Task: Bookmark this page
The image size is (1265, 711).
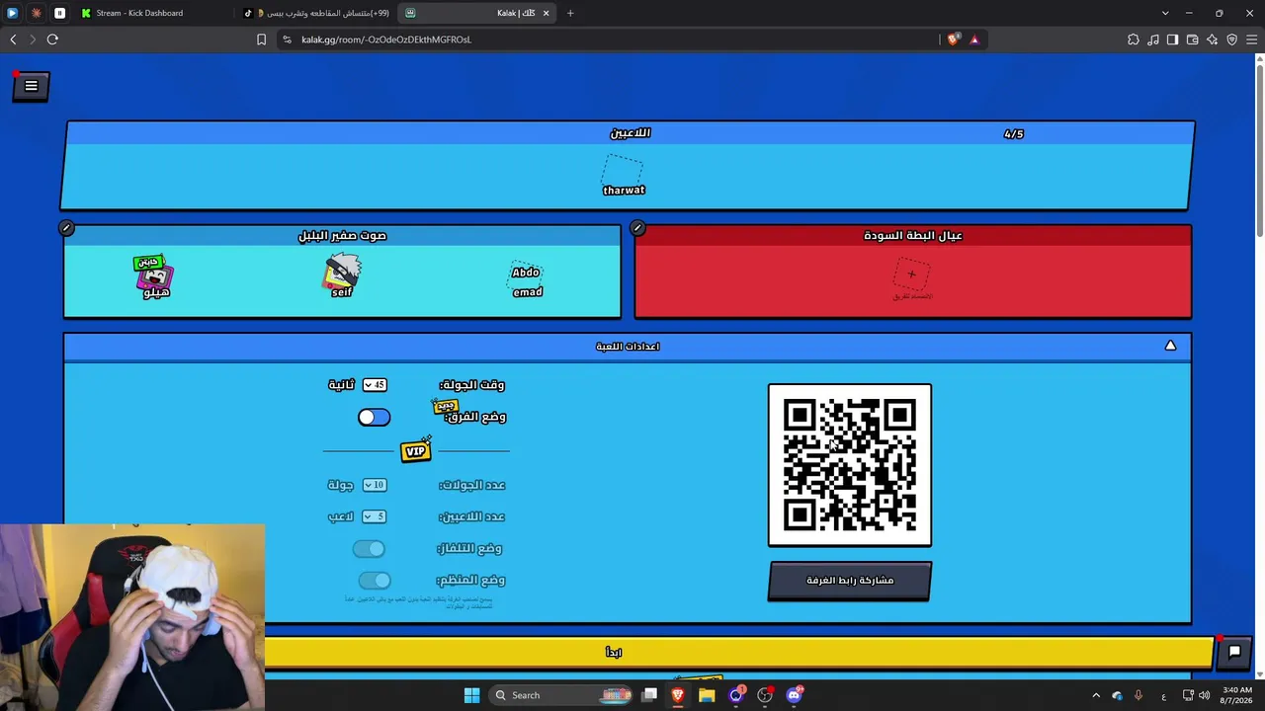Action: (x=261, y=39)
